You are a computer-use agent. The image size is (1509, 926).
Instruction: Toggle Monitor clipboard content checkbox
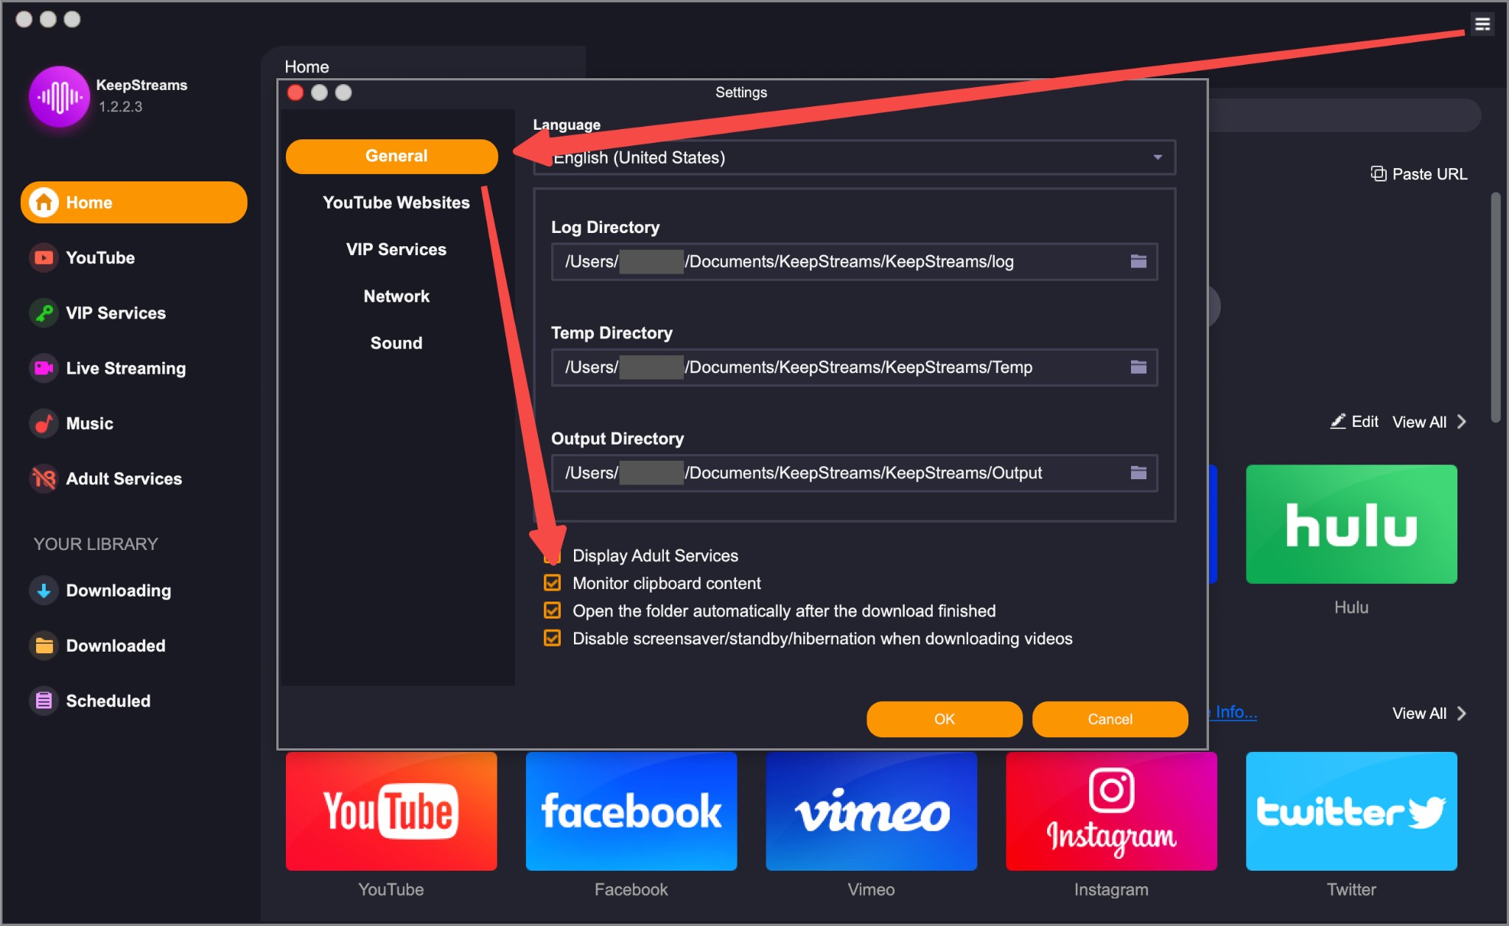552,583
